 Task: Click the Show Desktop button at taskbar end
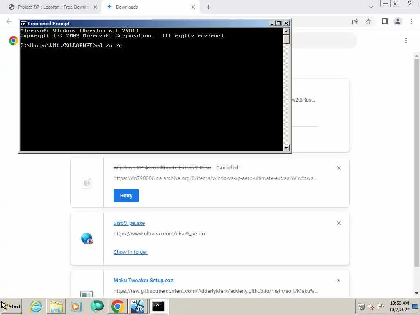[415, 306]
